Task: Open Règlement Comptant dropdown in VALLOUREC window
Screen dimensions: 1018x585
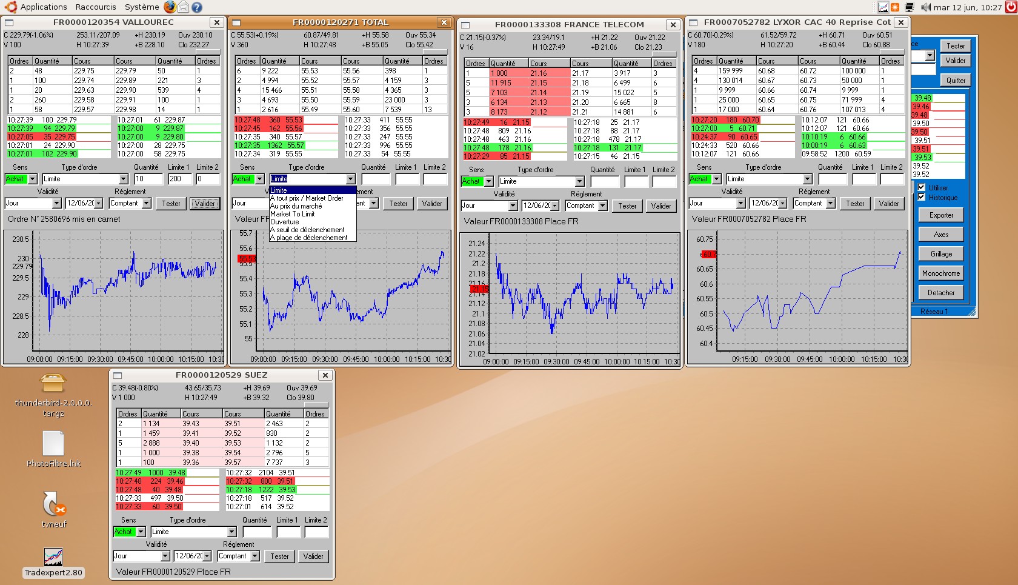Action: point(147,203)
